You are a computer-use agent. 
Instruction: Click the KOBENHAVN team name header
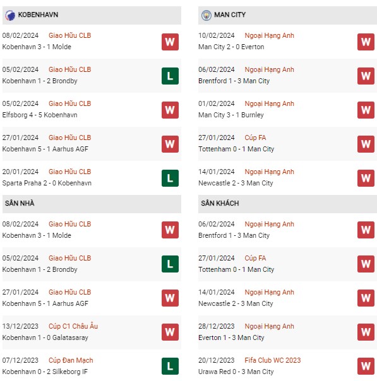(38, 15)
